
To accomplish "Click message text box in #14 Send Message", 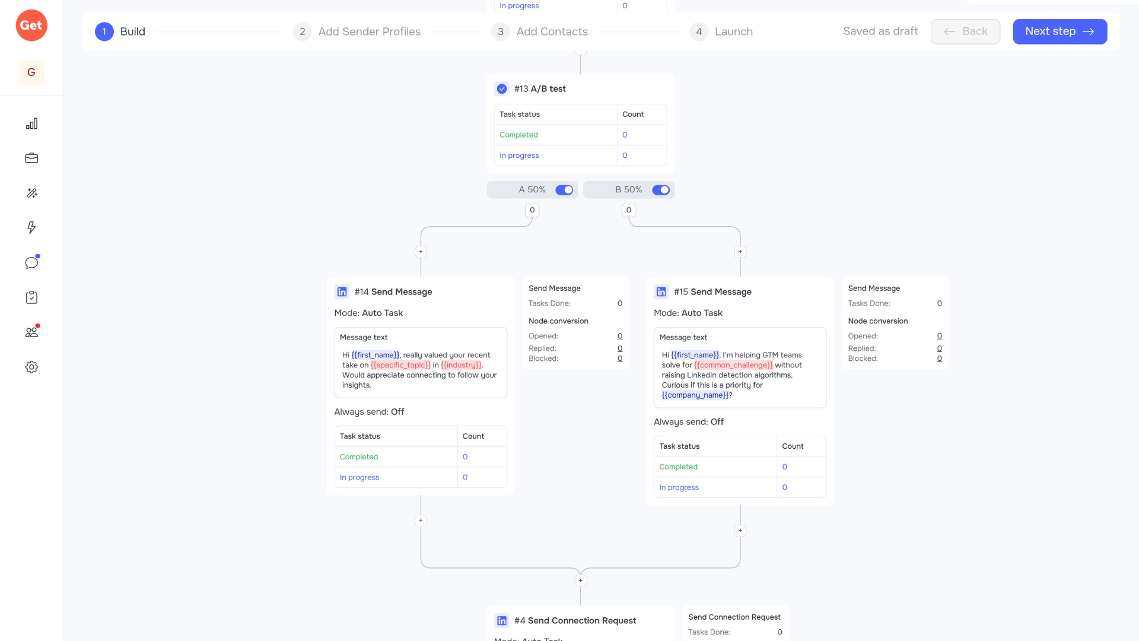I will coord(421,363).
